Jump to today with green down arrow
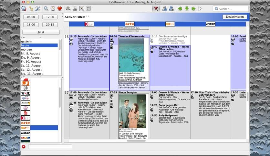 pyautogui.click(x=187, y=9)
